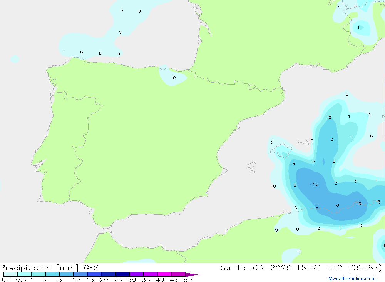Click the 'Precipitation [mm]' title text
This screenshot has height=282, width=385.
click(39, 268)
